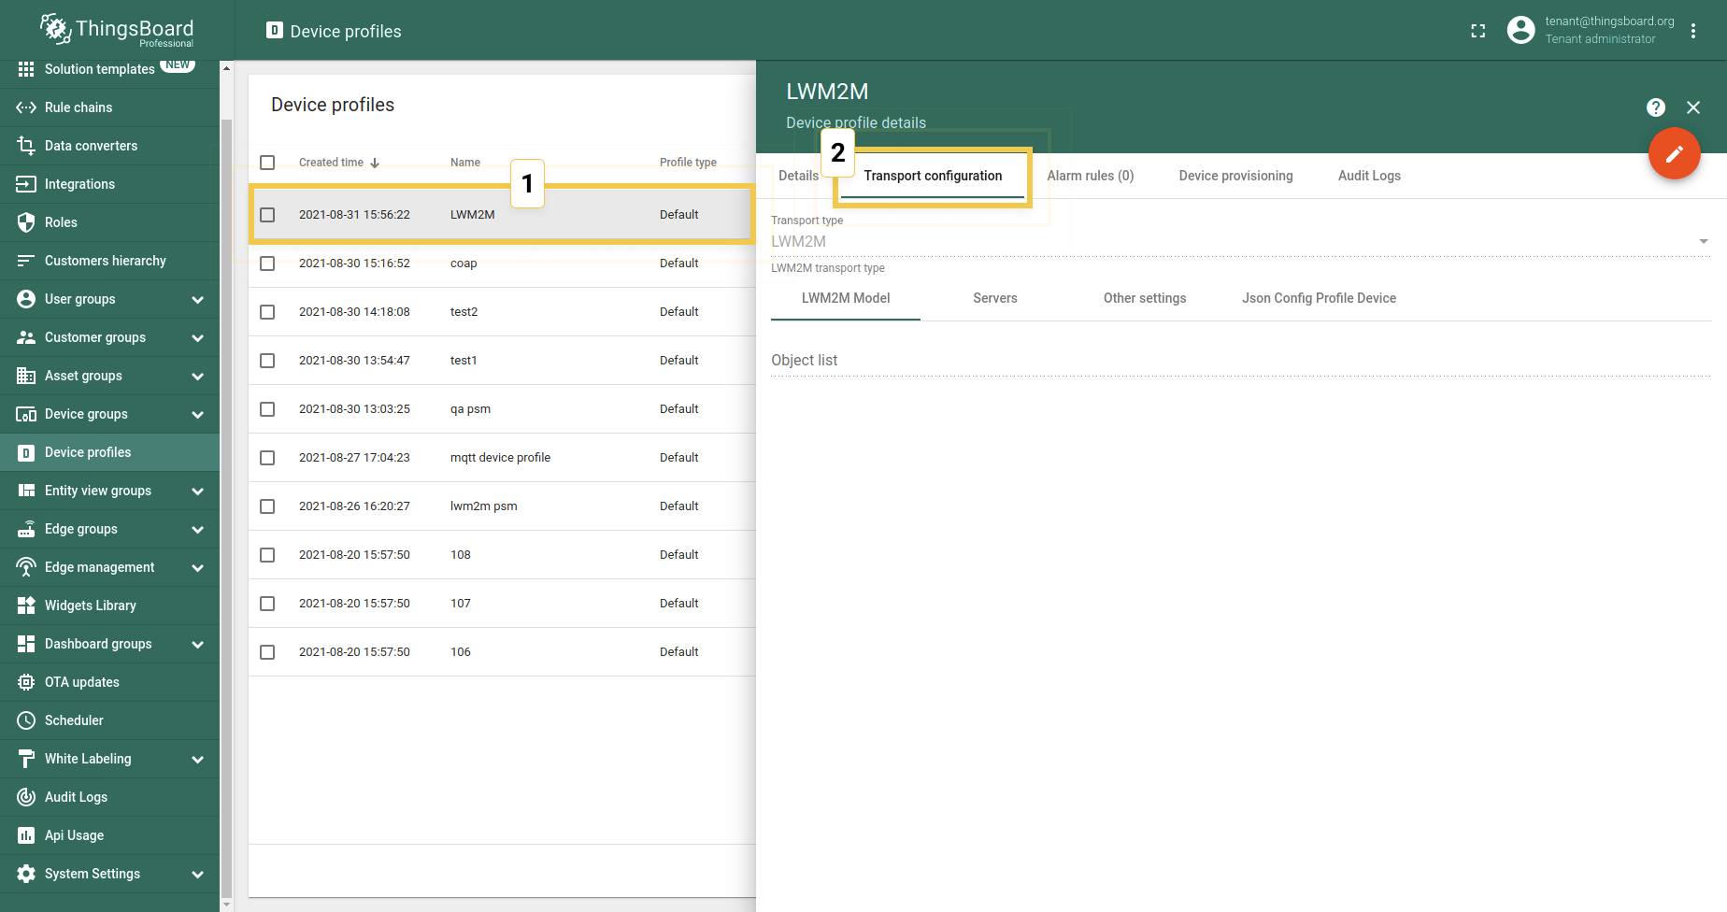Viewport: 1727px width, 912px height.
Task: Open the three-dot user menu
Action: pyautogui.click(x=1693, y=31)
